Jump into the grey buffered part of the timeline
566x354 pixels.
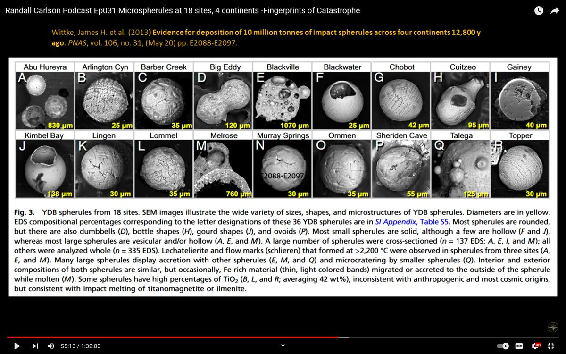(x=344, y=337)
